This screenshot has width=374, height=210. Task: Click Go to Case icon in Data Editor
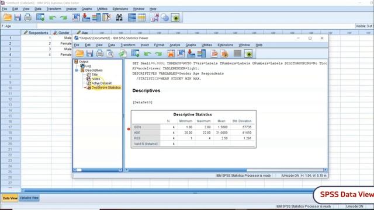tap(76, 17)
